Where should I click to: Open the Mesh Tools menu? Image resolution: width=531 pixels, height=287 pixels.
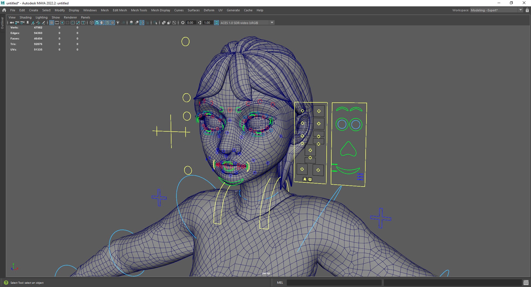click(139, 10)
